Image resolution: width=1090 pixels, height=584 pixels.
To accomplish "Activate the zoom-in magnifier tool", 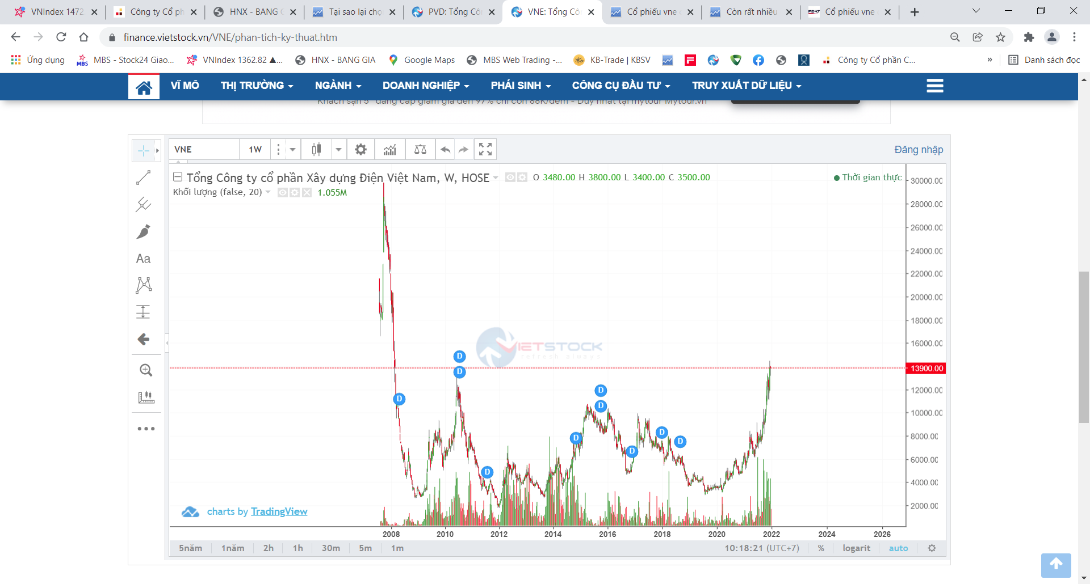I will (x=146, y=370).
